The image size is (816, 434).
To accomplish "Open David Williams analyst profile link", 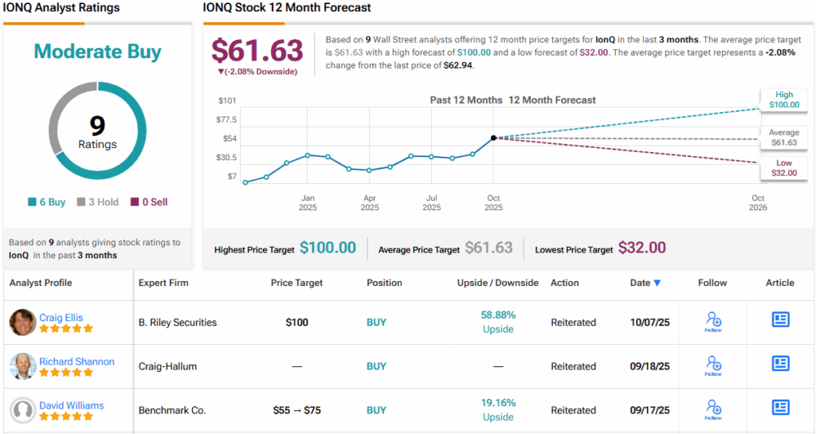I will pyautogui.click(x=72, y=405).
